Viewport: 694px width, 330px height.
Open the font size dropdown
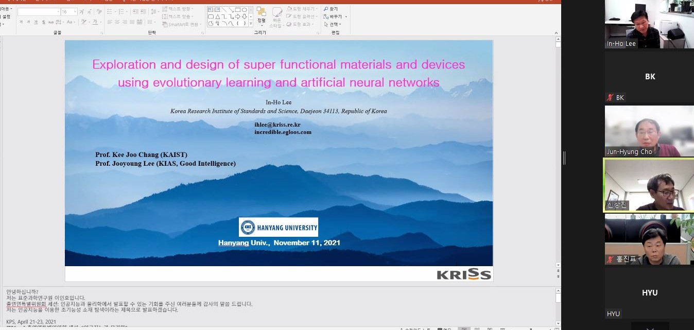click(75, 12)
